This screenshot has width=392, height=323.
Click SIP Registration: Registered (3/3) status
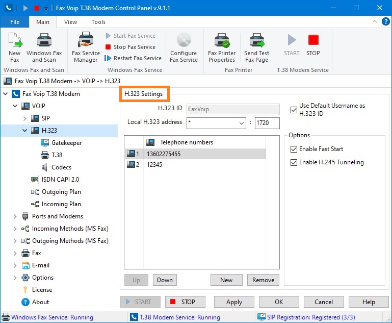[311, 317]
